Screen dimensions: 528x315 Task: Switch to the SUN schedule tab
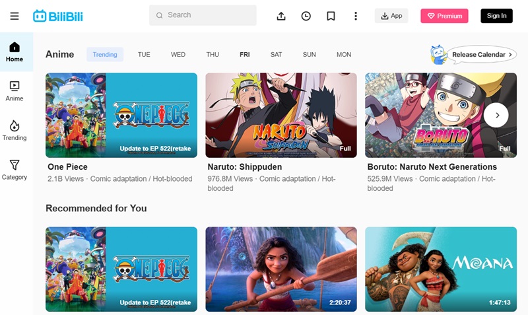(x=309, y=55)
